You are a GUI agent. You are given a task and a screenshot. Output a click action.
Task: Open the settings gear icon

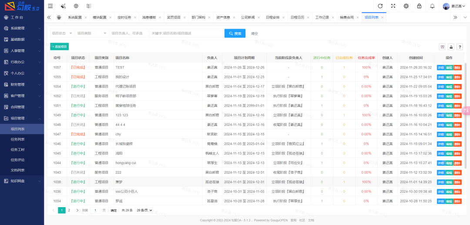(x=406, y=6)
